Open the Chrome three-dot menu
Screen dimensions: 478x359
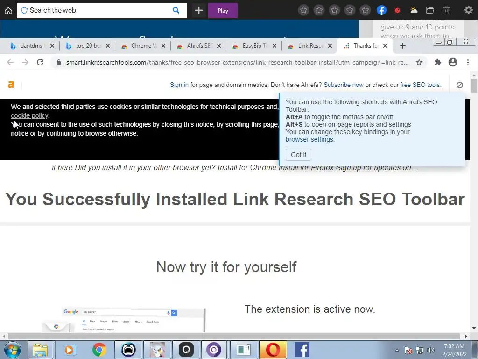[468, 62]
